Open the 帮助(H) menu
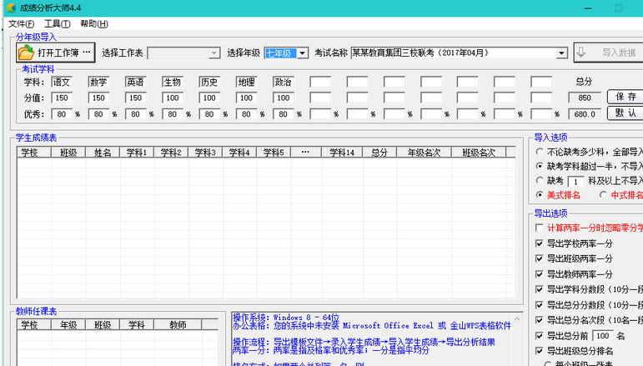This screenshot has height=366, width=643. point(94,24)
